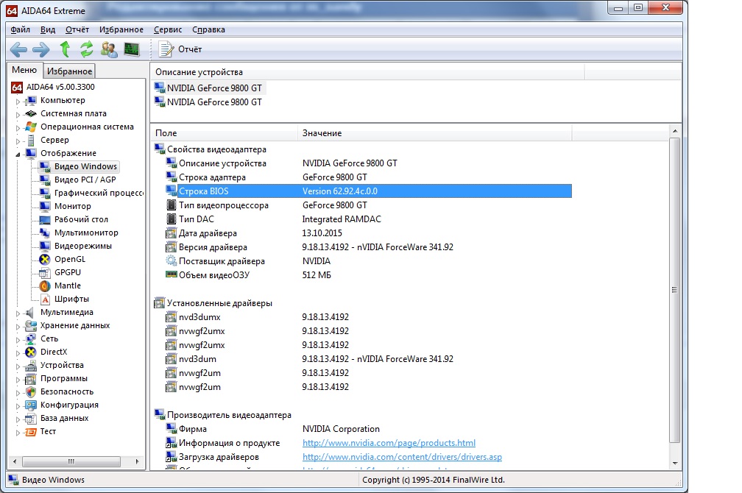Open the Справка menu
The image size is (742, 493).
click(208, 29)
